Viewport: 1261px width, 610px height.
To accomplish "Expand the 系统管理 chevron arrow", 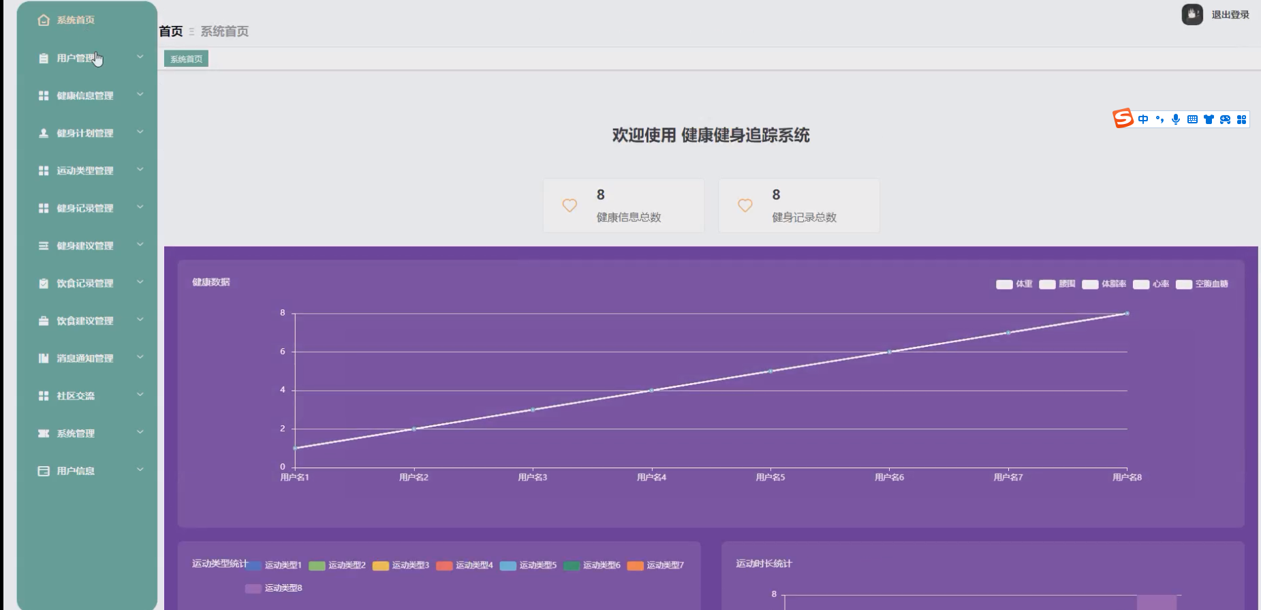I will pyautogui.click(x=140, y=431).
